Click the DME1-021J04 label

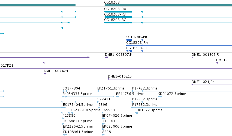point(203,82)
